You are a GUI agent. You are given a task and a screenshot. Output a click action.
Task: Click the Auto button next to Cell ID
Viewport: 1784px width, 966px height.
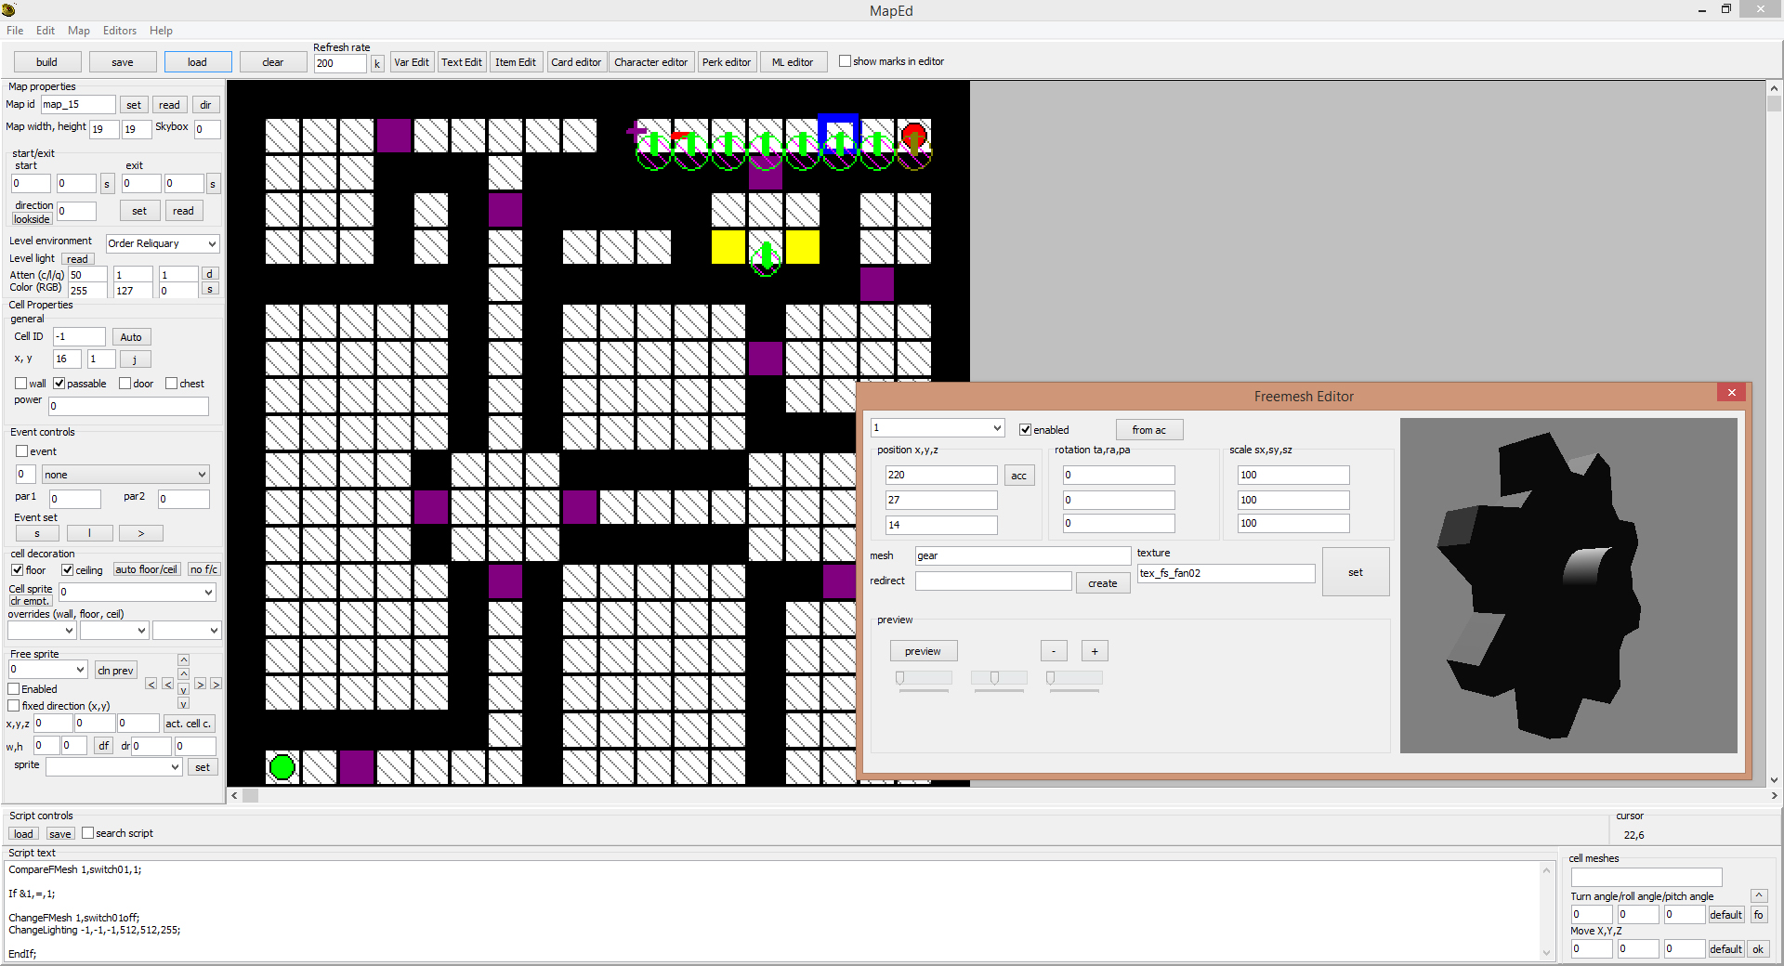[x=131, y=337]
